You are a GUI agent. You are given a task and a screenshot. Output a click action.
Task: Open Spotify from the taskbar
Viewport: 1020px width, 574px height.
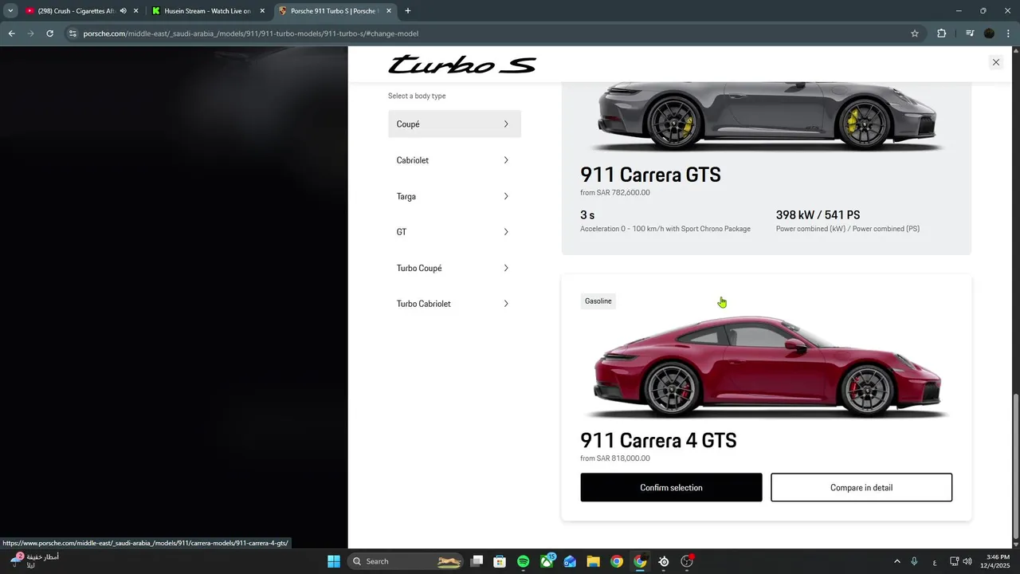pos(523,561)
